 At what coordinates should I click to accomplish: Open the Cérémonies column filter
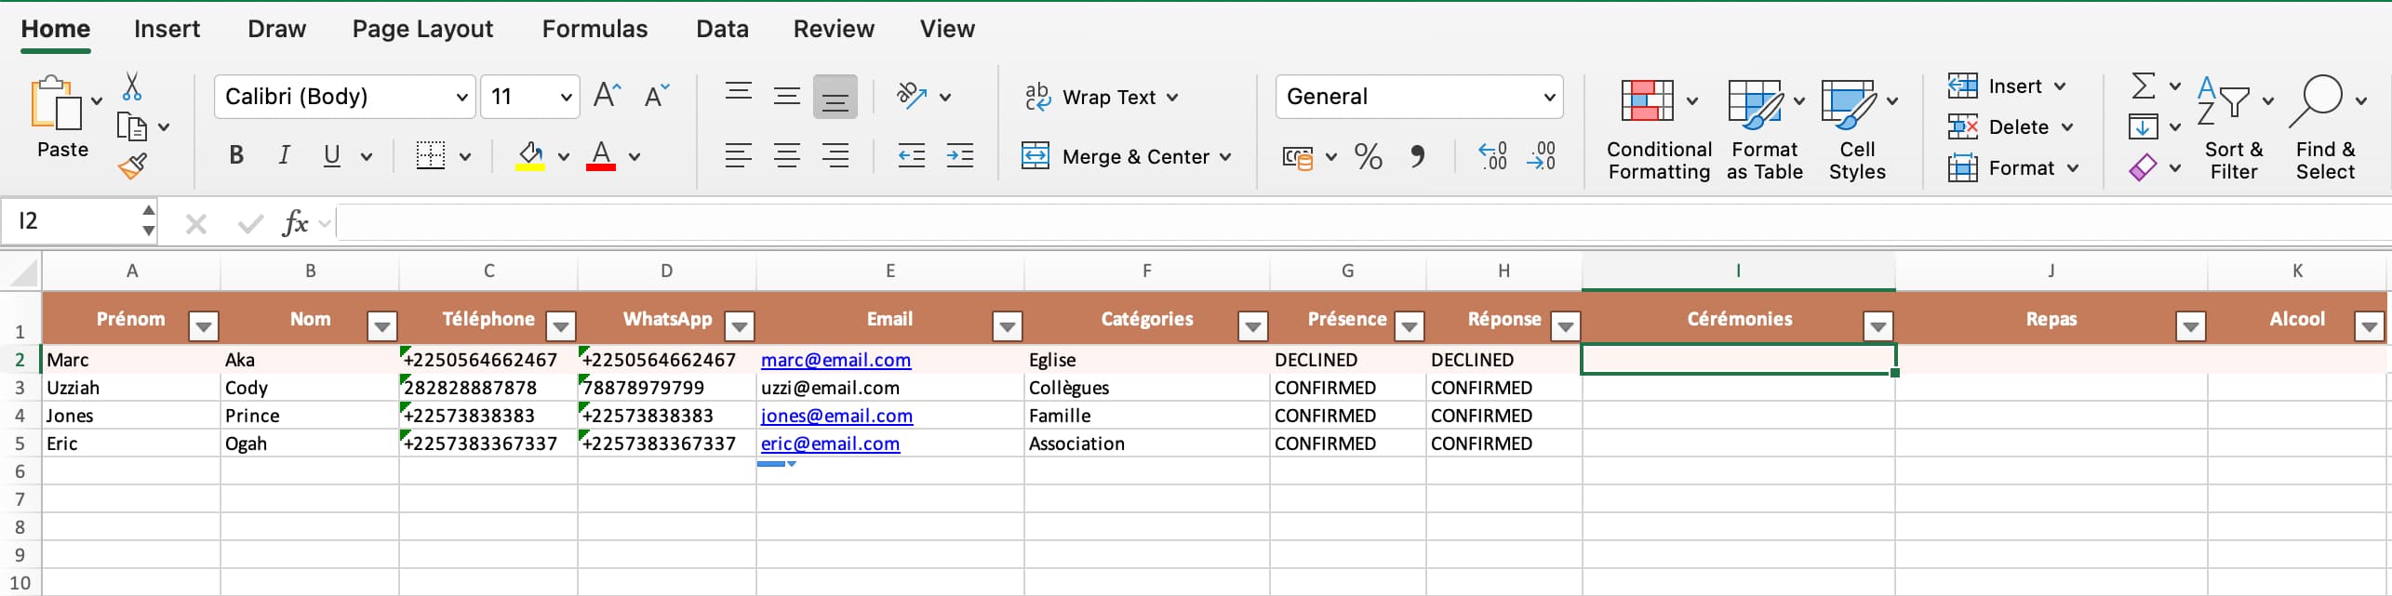pos(1878,325)
